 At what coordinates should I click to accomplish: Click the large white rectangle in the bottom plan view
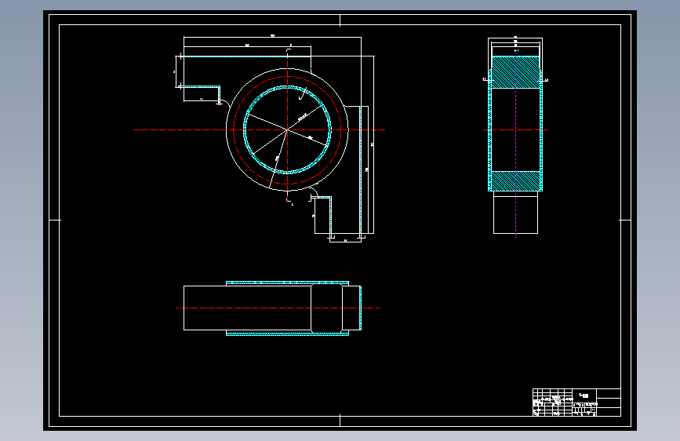tap(247, 308)
